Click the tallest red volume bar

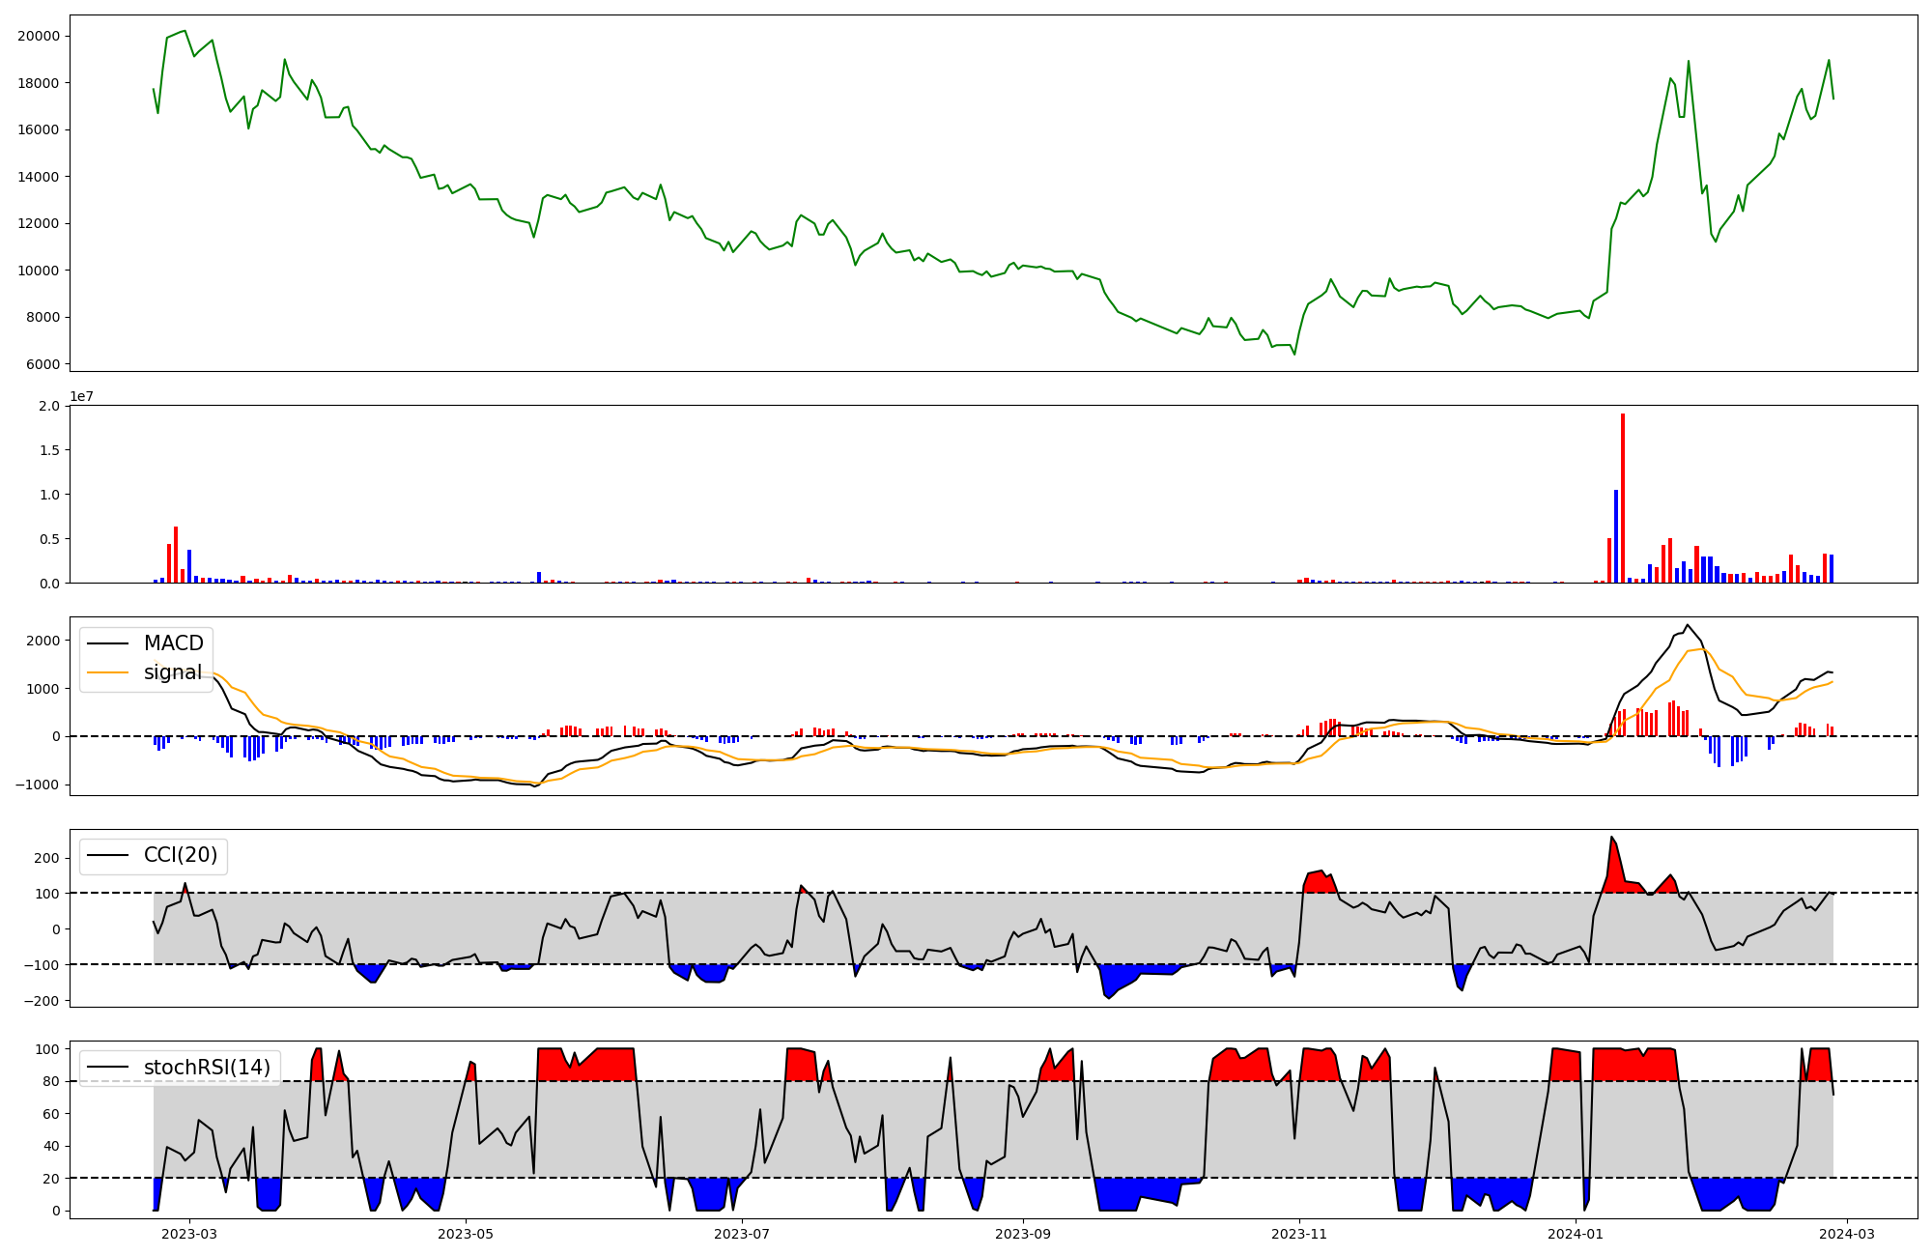pos(1623,498)
